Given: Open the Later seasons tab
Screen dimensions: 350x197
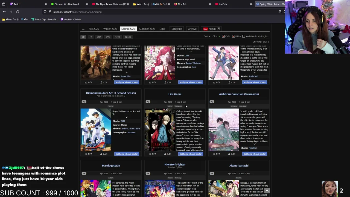Looking at the screenshot, I should (162, 29).
